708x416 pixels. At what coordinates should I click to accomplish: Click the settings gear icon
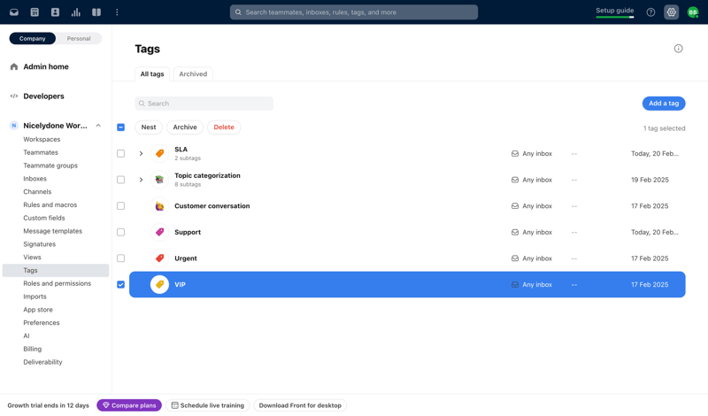(672, 12)
